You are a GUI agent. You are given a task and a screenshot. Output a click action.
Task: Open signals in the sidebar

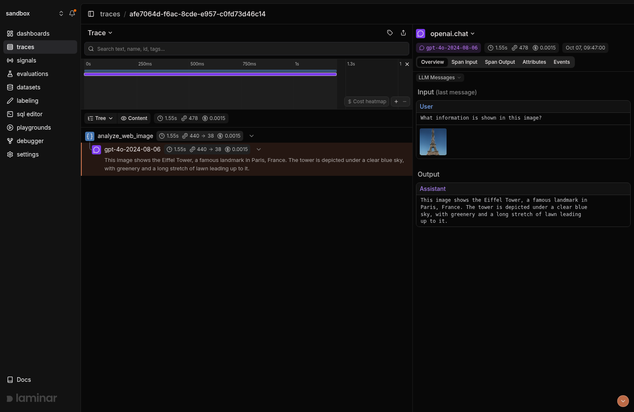tap(40, 60)
